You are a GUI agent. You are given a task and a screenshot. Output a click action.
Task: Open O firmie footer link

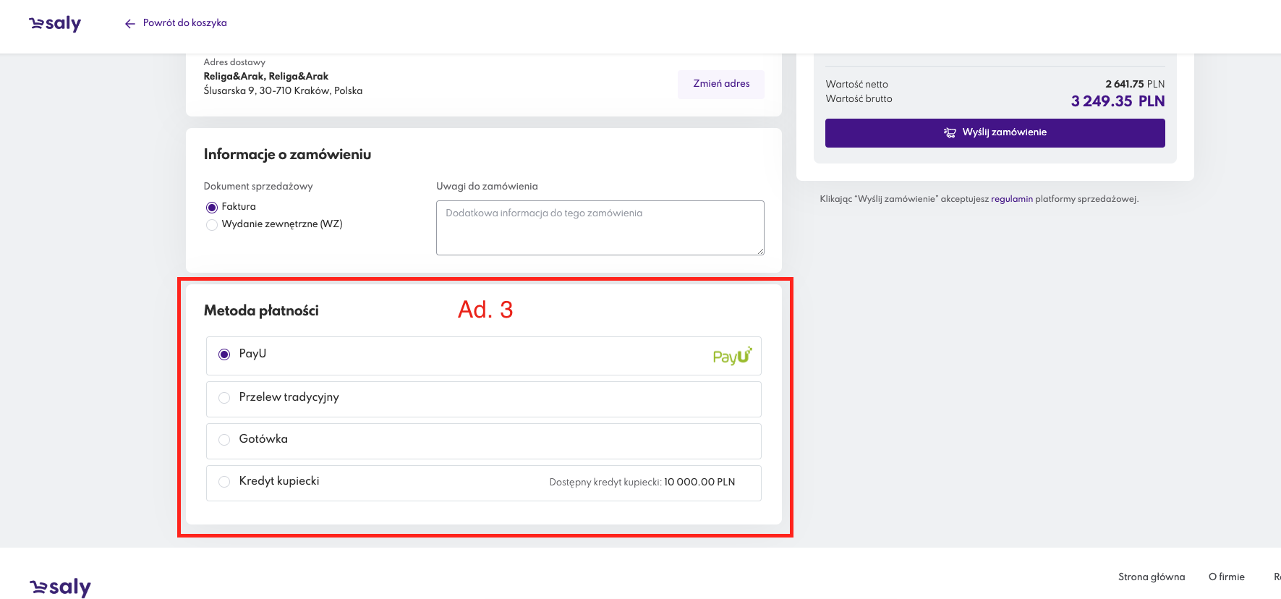(x=1226, y=577)
